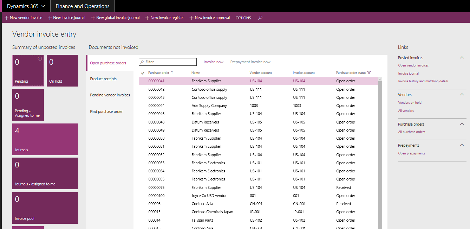This screenshot has height=229, width=470.
Task: Click the plus icon for New invoice register
Action: tap(147, 18)
